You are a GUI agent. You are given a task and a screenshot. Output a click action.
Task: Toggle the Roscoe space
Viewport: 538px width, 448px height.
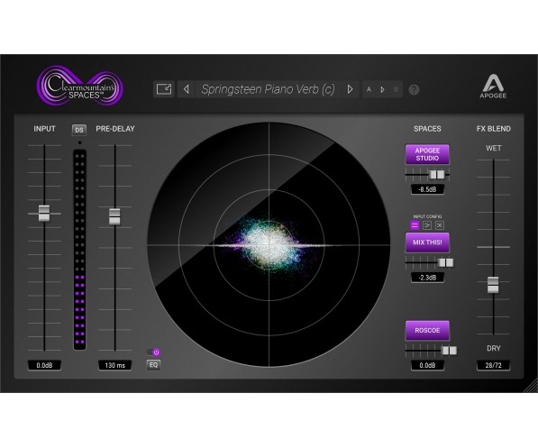click(x=427, y=330)
